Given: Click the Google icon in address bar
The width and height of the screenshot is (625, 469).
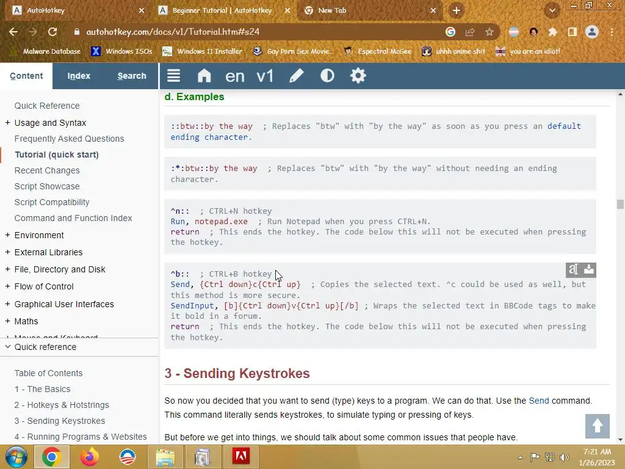Looking at the screenshot, I should pos(450,32).
